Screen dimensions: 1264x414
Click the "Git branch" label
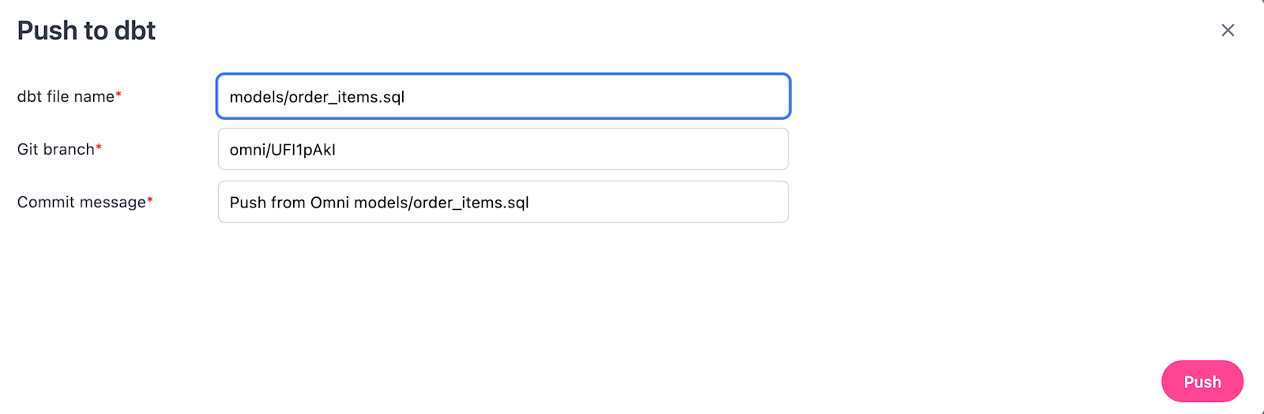(55, 149)
